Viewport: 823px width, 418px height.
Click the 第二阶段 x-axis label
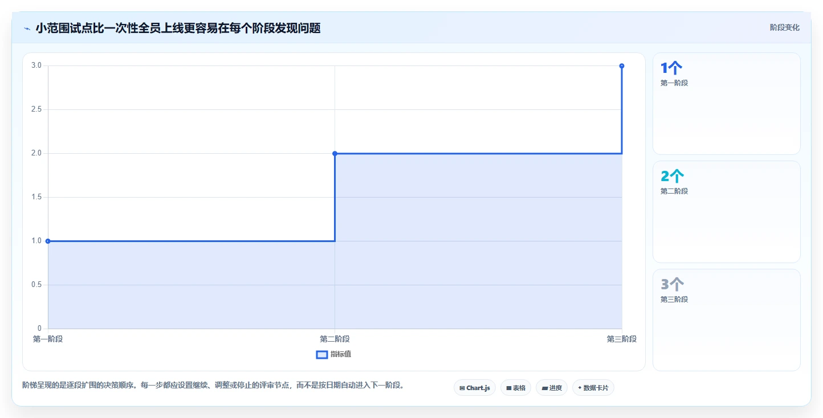tap(335, 339)
